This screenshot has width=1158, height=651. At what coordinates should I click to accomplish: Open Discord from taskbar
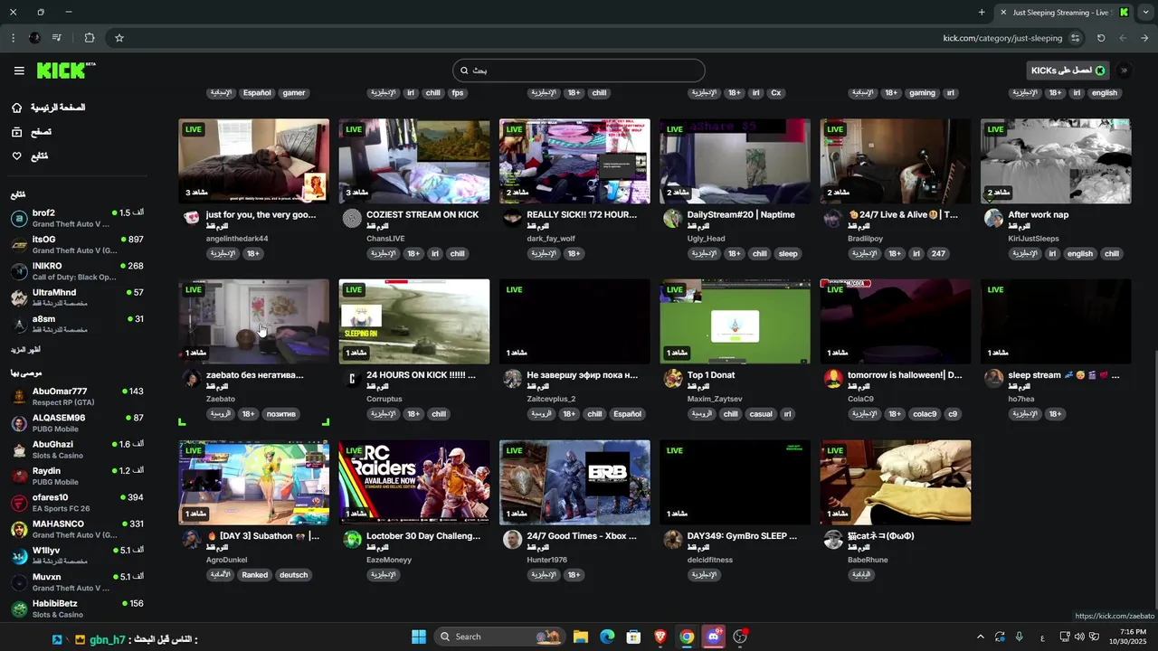coord(714,637)
